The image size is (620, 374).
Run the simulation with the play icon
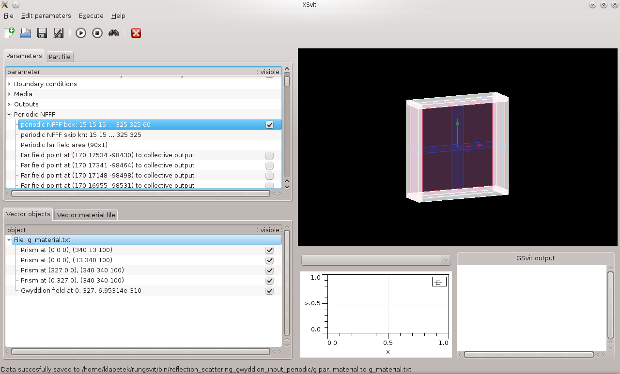click(x=81, y=33)
